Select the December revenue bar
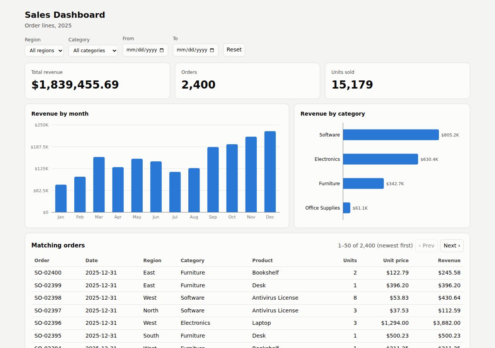The height and width of the screenshot is (348, 495). (270, 172)
